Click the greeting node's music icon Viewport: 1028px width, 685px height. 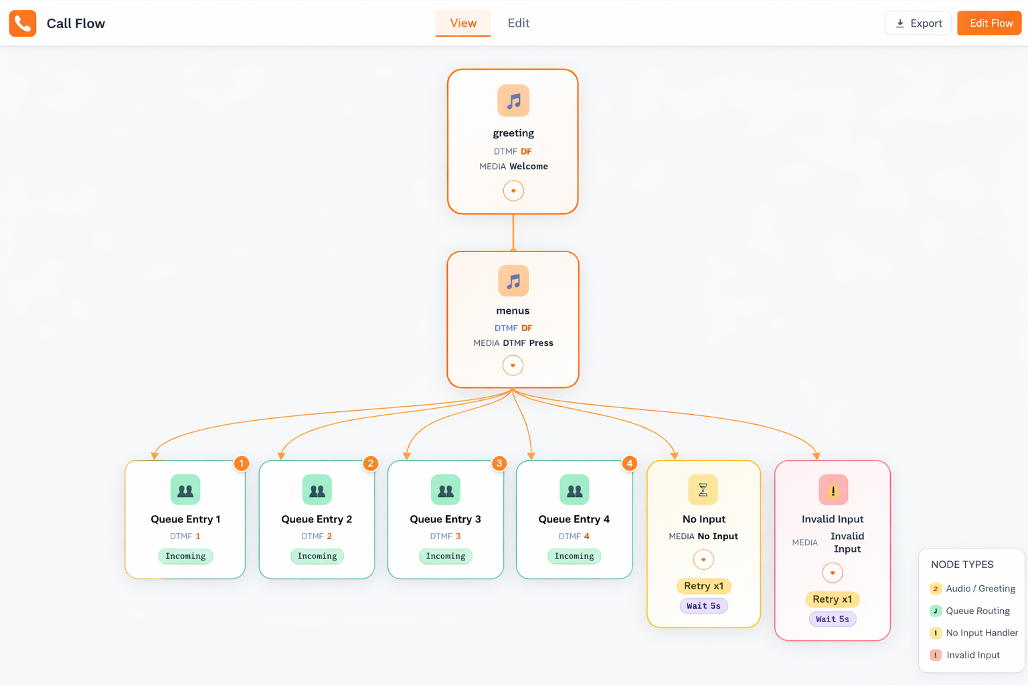(x=513, y=100)
